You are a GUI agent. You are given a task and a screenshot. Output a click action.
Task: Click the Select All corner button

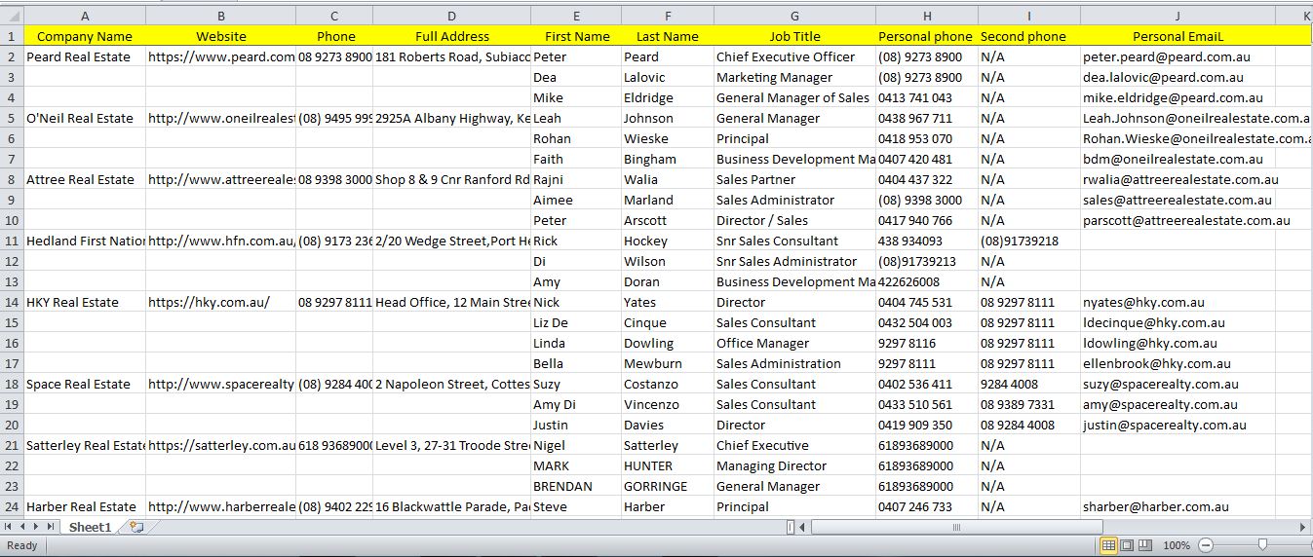11,16
